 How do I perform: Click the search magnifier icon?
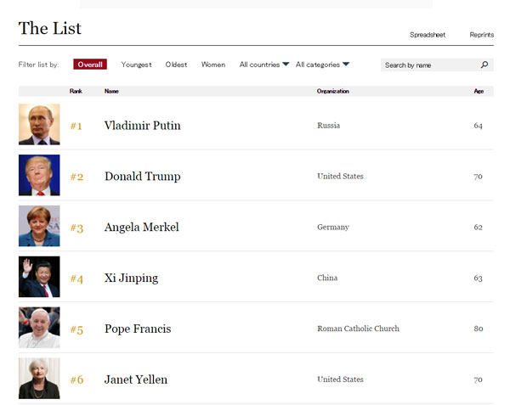(484, 65)
